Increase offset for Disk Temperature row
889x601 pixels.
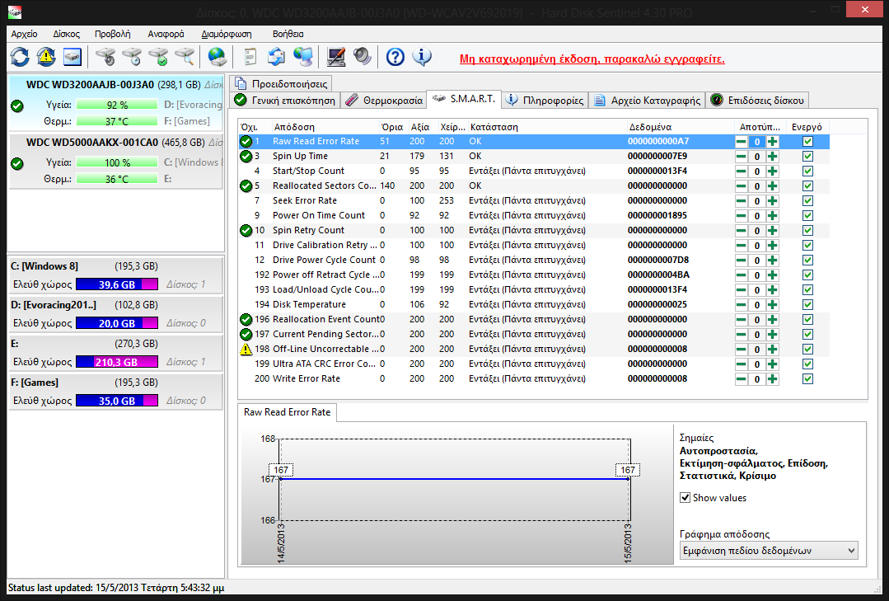(x=772, y=305)
